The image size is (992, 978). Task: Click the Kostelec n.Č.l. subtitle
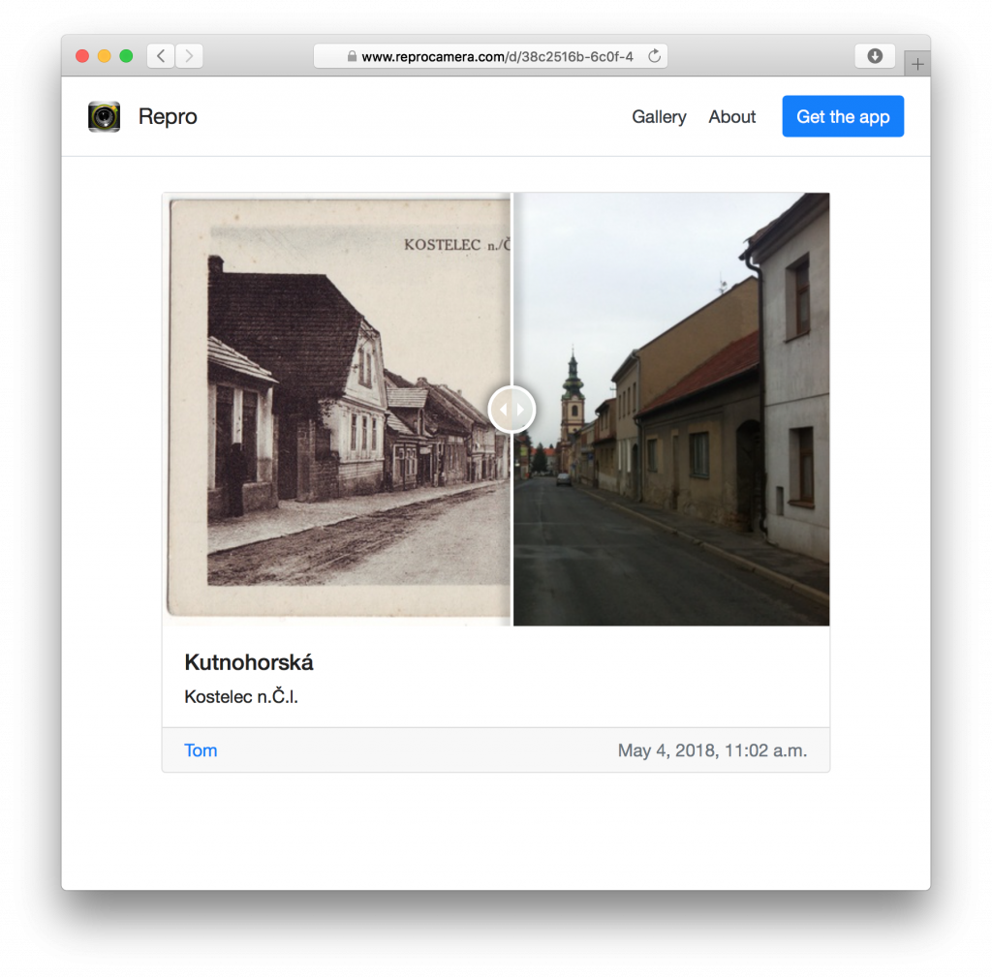(241, 696)
